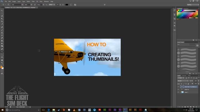
Task: Select the Rectangle shape tool
Action: [2, 57]
